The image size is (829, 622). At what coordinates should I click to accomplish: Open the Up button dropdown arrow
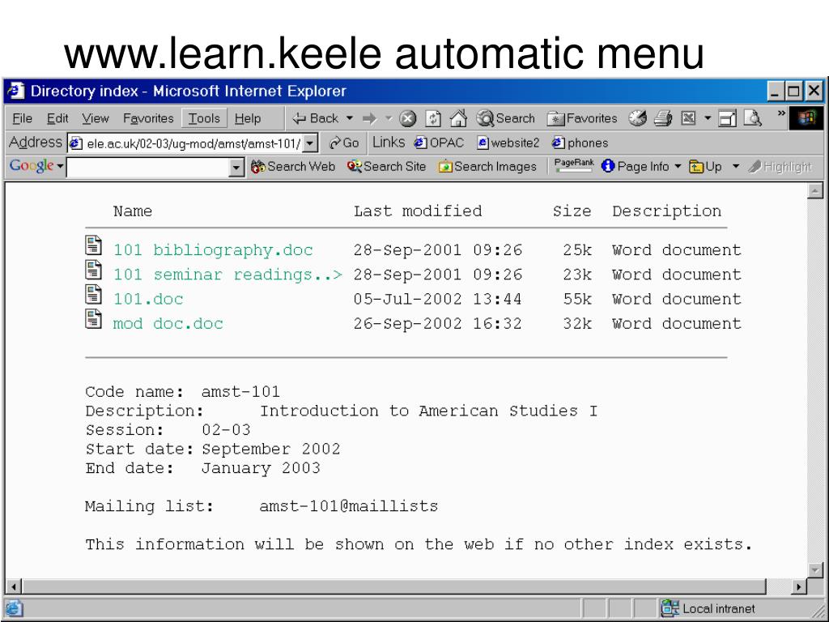735,167
